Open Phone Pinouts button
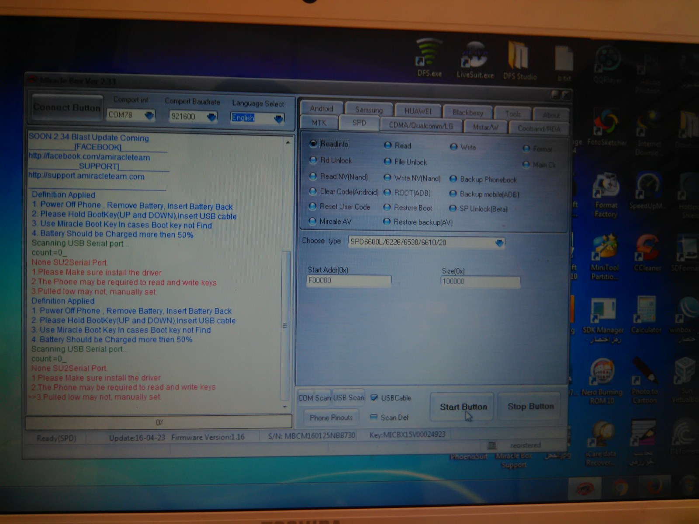Screen dimensions: 699x524 tap(331, 417)
